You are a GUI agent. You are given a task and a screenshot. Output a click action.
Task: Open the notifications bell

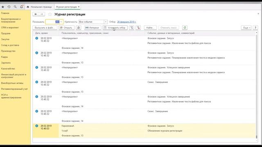tap(22, 7)
